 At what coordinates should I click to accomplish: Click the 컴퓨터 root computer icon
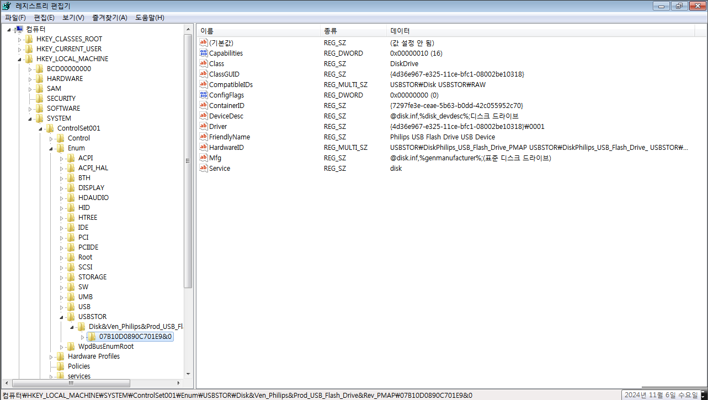click(19, 29)
